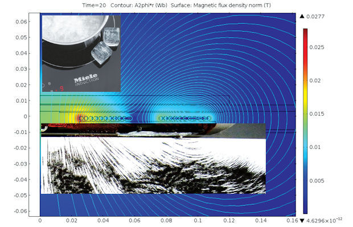Screen dimensions: 353x227
Task: Click the y-axis label 0.03
Action: click(x=21, y=69)
